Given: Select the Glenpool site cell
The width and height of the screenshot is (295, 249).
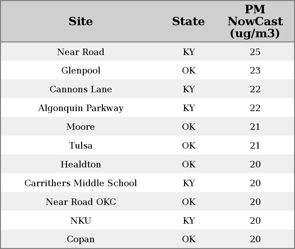Looking at the screenshot, I should (x=81, y=71).
